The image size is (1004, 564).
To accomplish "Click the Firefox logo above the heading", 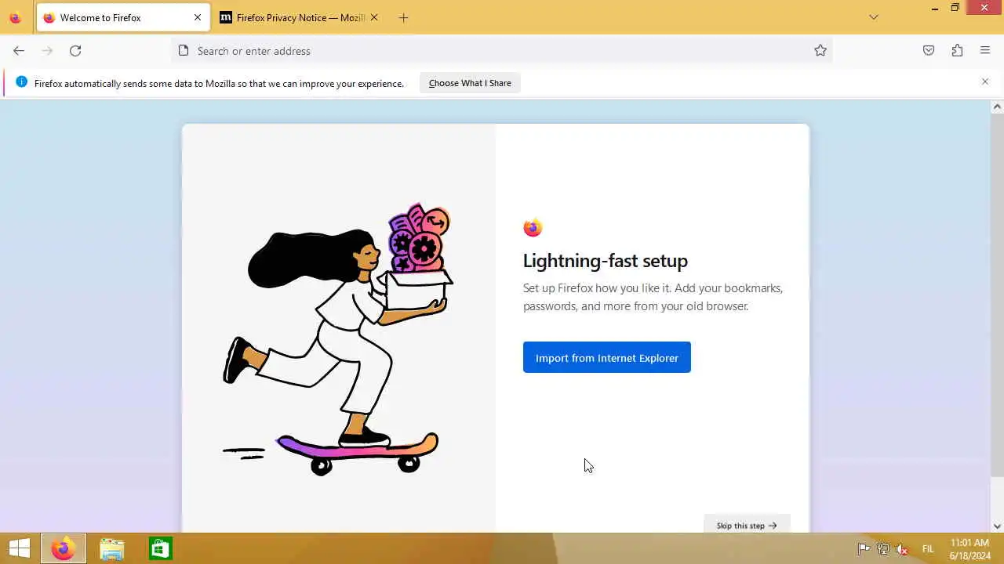I will click(x=533, y=227).
